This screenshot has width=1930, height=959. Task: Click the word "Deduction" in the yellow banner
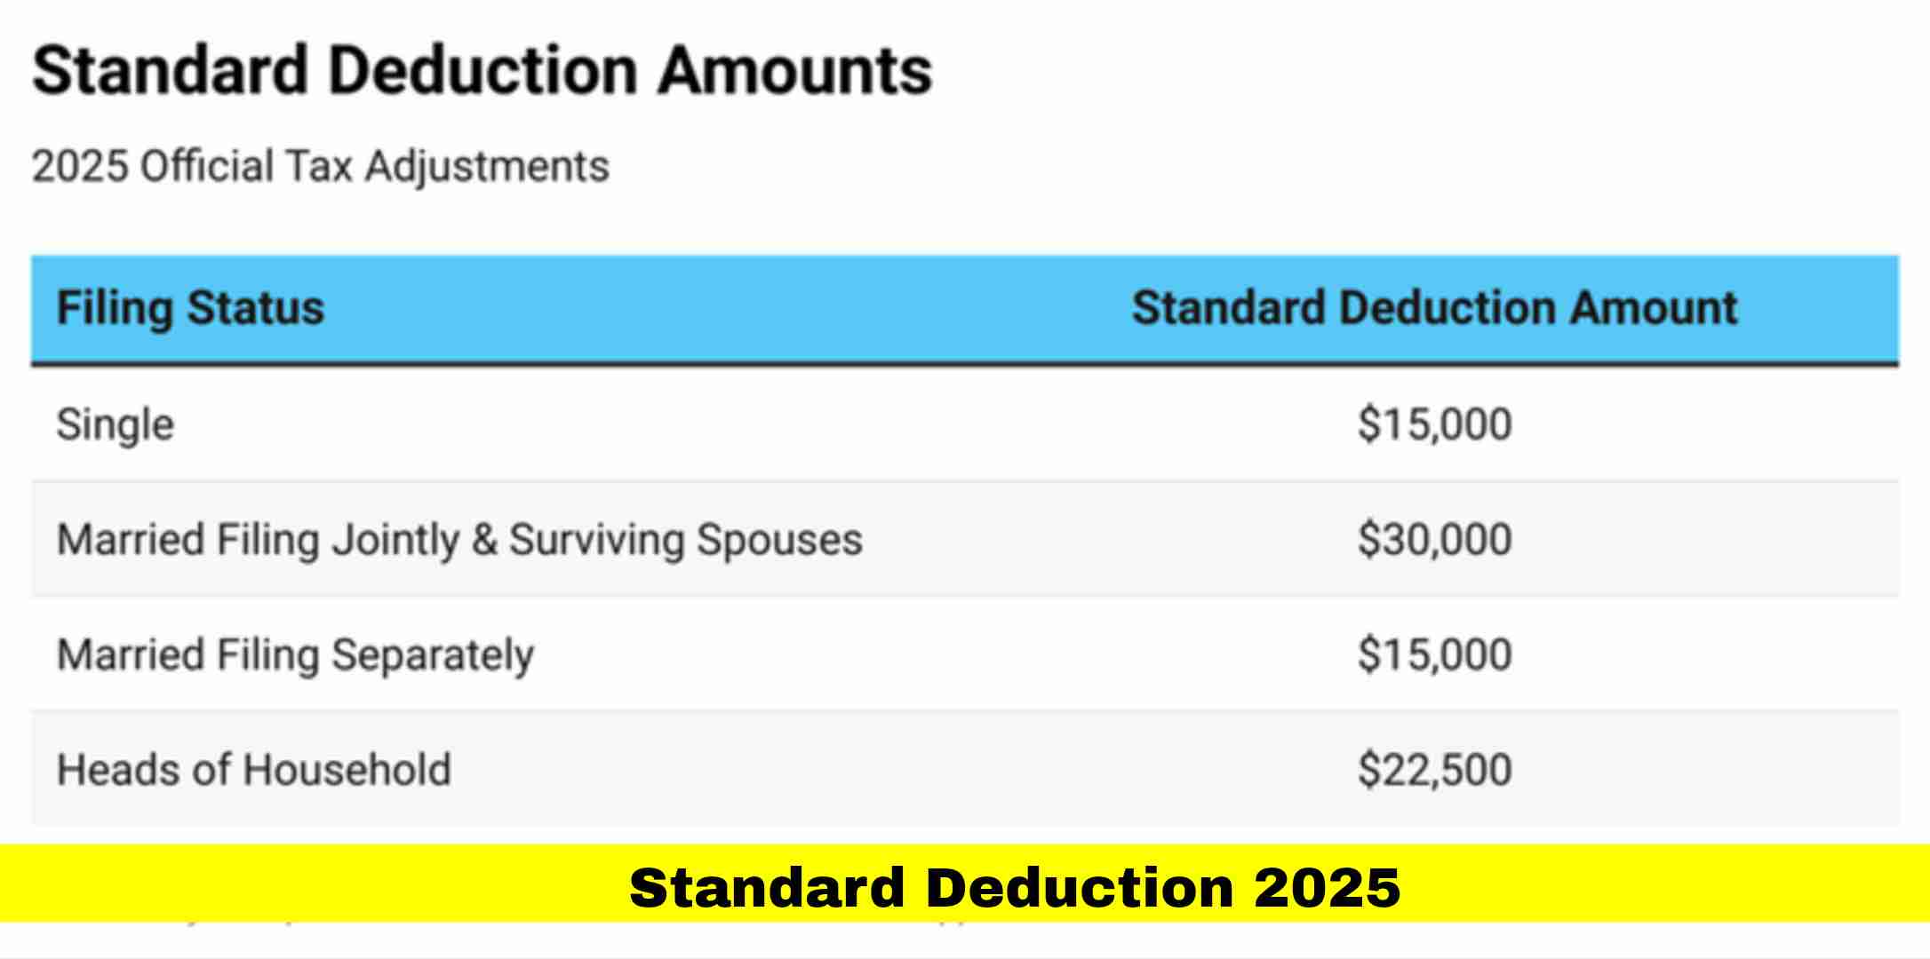(x=1079, y=887)
